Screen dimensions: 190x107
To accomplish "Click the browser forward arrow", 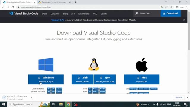I will coord(8,7).
